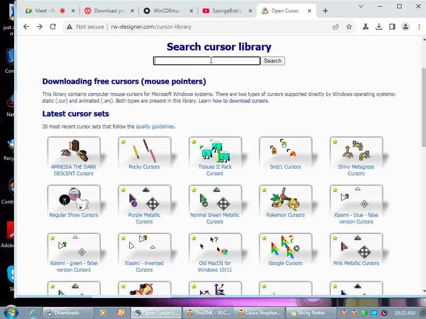Open Pokemon Cursors set
Image resolution: width=426 pixels, height=319 pixels.
click(285, 215)
